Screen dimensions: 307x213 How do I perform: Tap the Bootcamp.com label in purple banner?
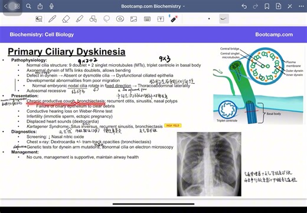point(274,35)
